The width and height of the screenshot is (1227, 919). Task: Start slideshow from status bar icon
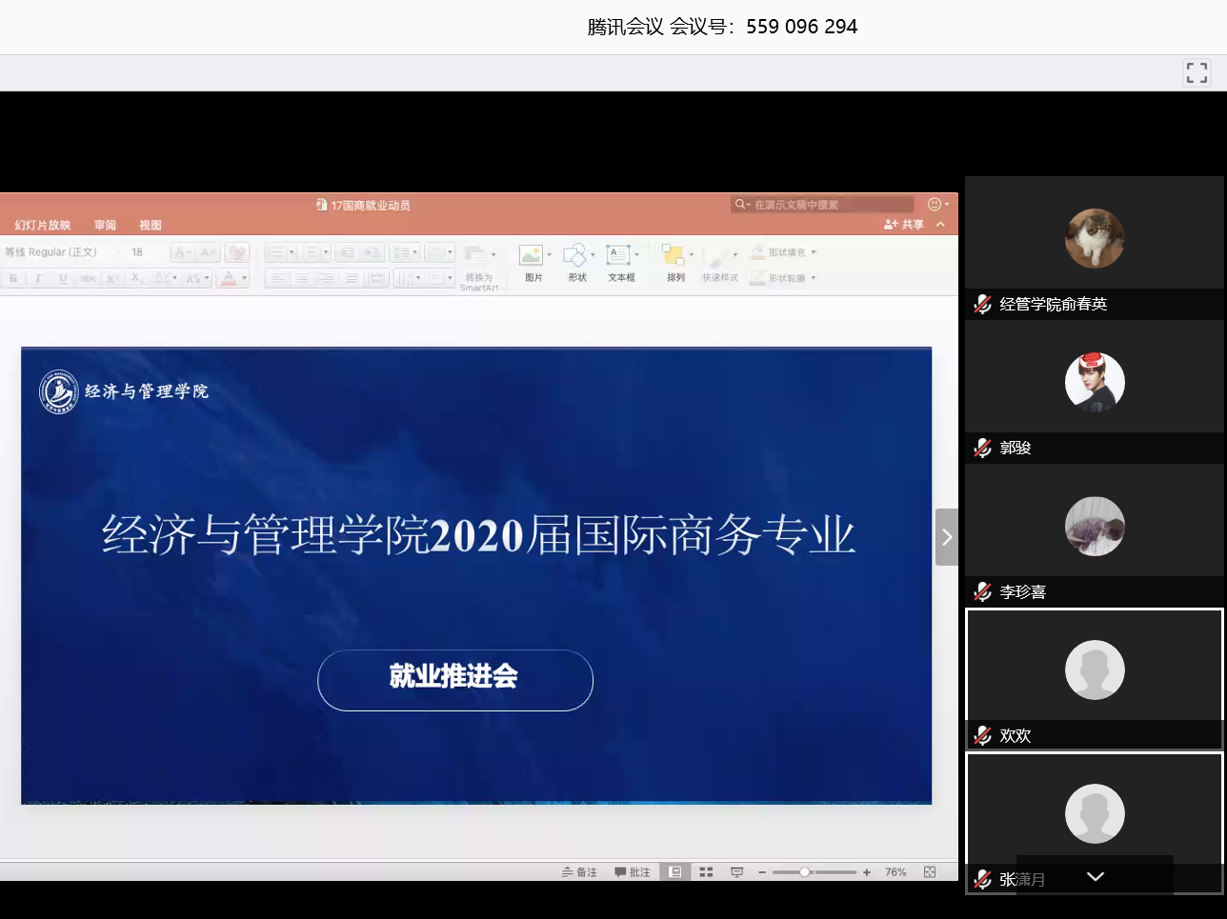click(x=736, y=872)
